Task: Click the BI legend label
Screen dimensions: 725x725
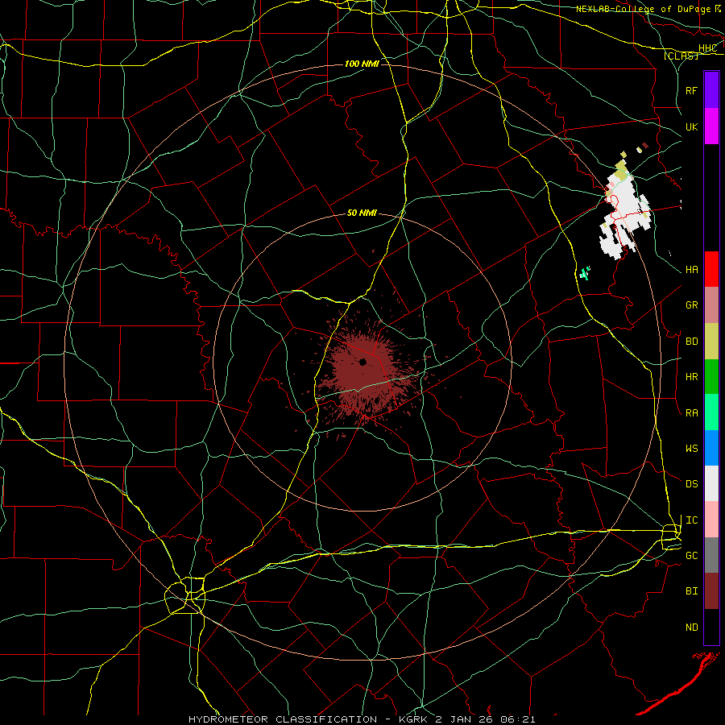Action: pyautogui.click(x=692, y=591)
